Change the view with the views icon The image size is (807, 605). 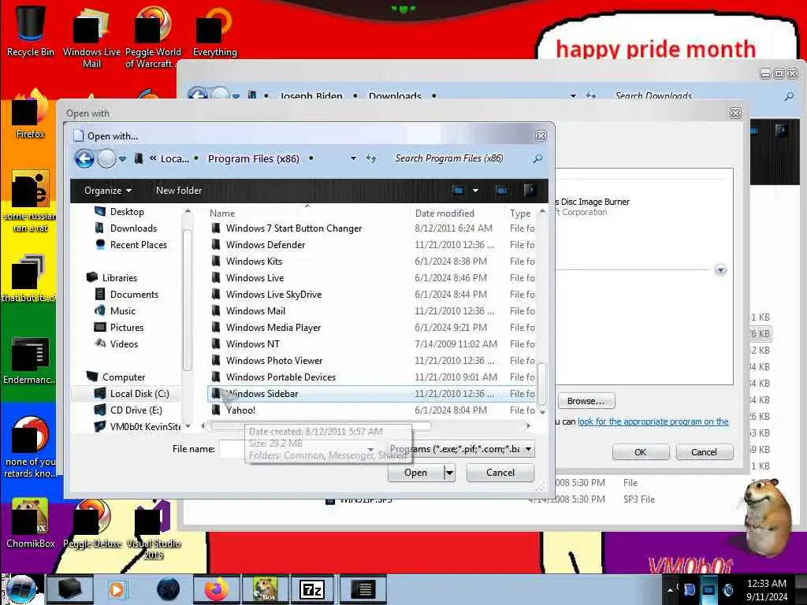pyautogui.click(x=458, y=191)
